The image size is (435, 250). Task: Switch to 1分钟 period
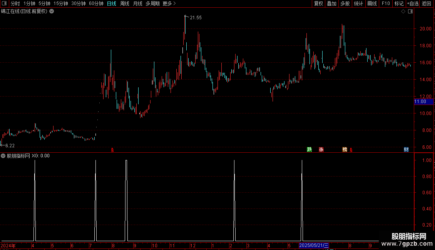[x=29, y=3]
